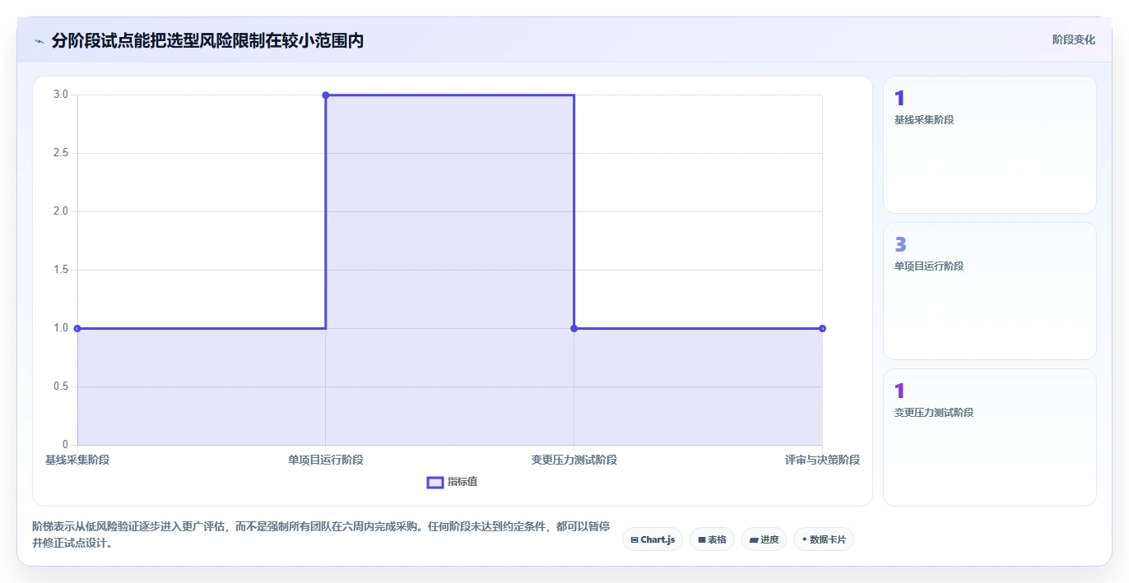Viewport: 1129px width, 583px height.
Task: Click the chart icon beside the title
Action: pos(39,41)
